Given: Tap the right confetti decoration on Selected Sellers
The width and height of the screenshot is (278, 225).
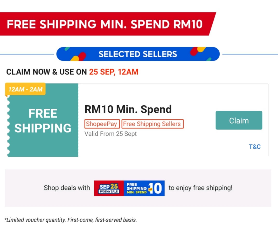Looking at the screenshot, I should pyautogui.click(x=198, y=51).
